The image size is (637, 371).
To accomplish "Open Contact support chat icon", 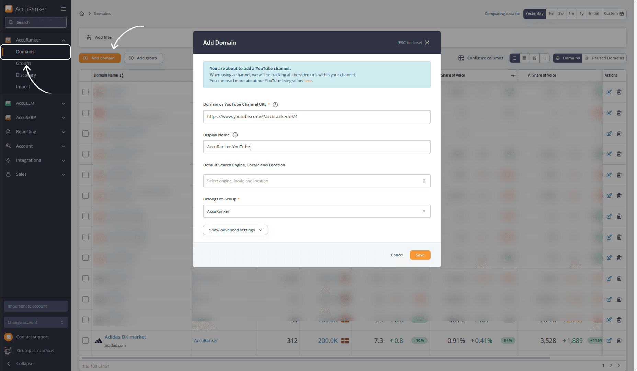I will click(x=8, y=337).
